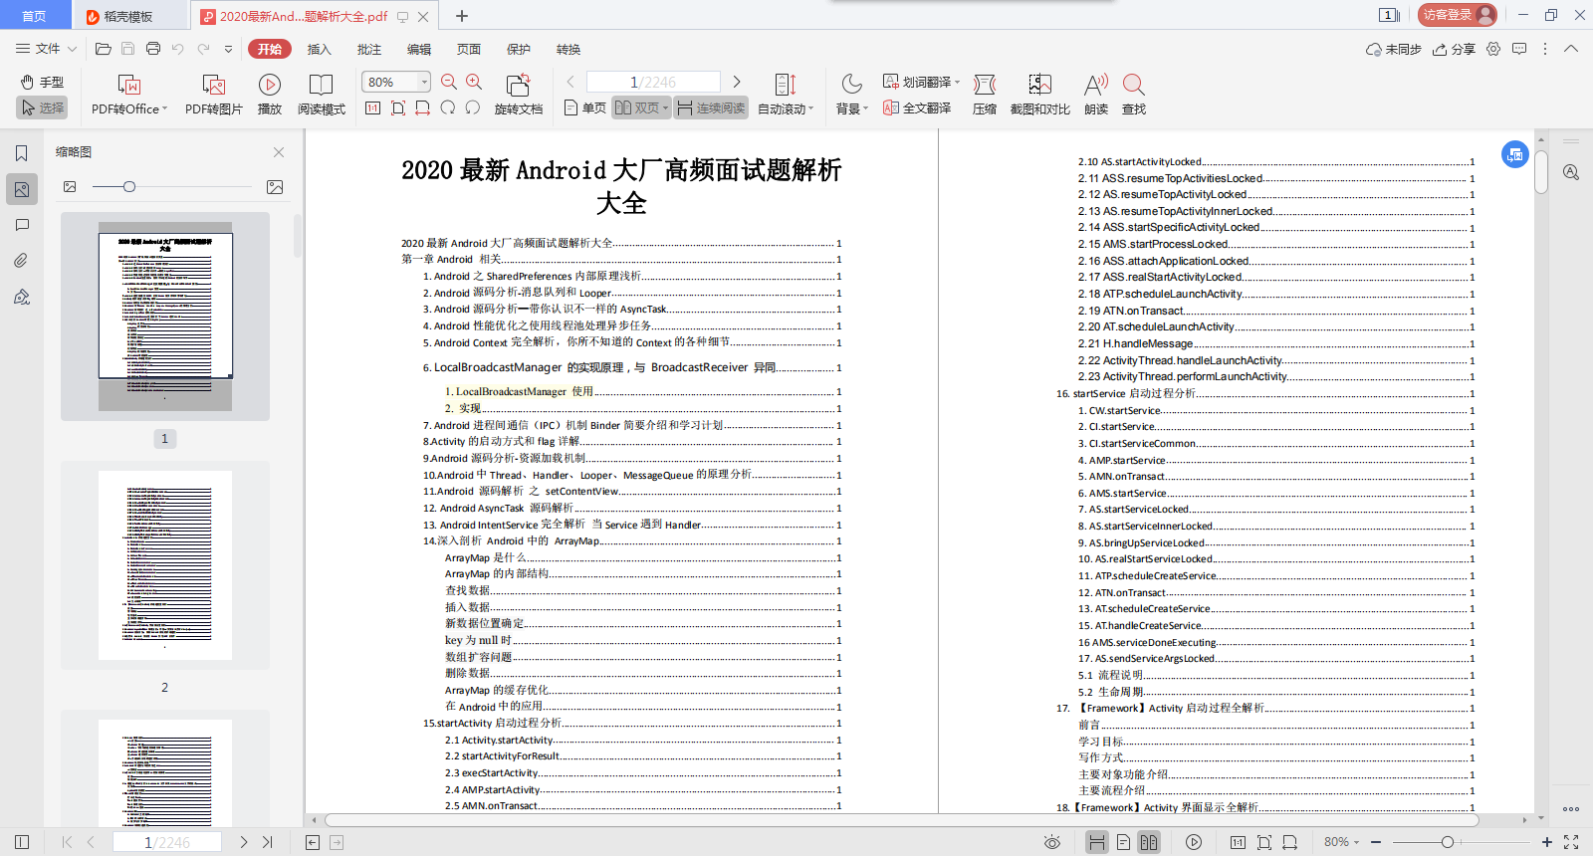Select page 2 thumbnail

(165, 565)
